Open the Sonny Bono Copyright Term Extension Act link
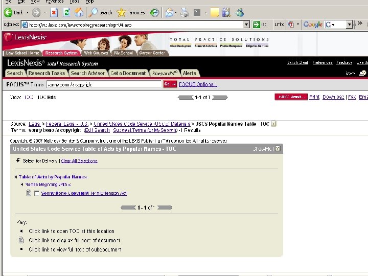 click(x=84, y=193)
